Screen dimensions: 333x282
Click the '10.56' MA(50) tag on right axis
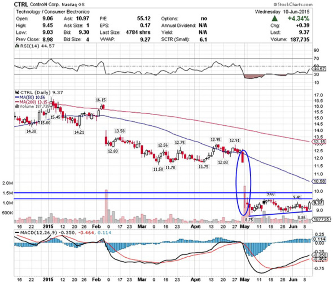pos(319,181)
